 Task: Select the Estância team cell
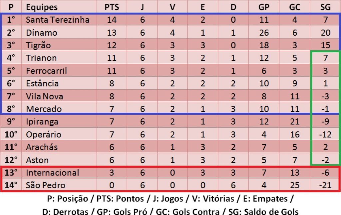click(x=42, y=83)
